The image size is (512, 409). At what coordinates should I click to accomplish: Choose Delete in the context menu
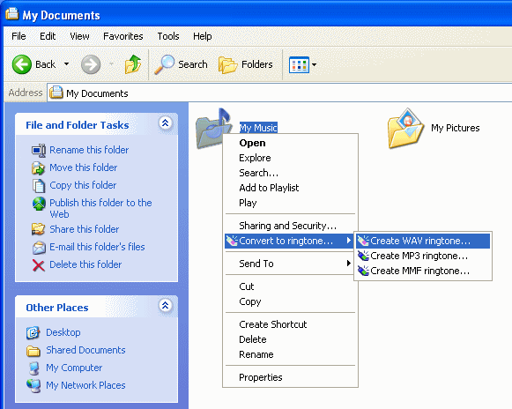290,339
